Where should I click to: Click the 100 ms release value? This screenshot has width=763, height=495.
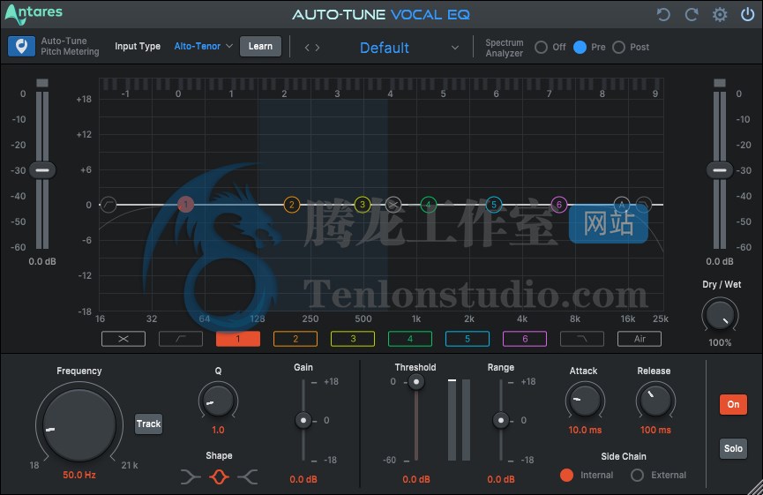(x=655, y=431)
